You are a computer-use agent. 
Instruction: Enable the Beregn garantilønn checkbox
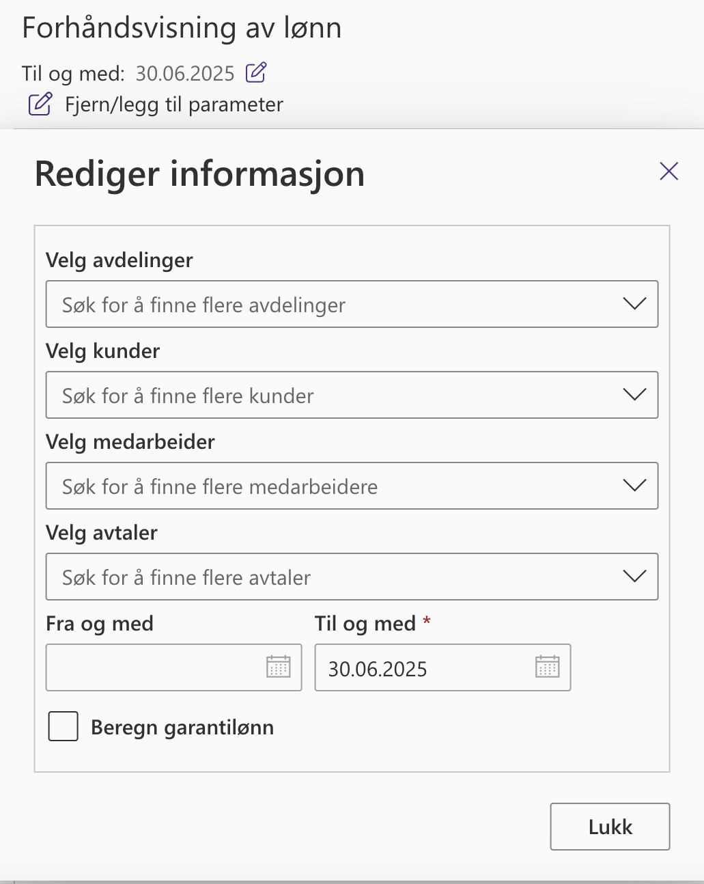(x=63, y=726)
